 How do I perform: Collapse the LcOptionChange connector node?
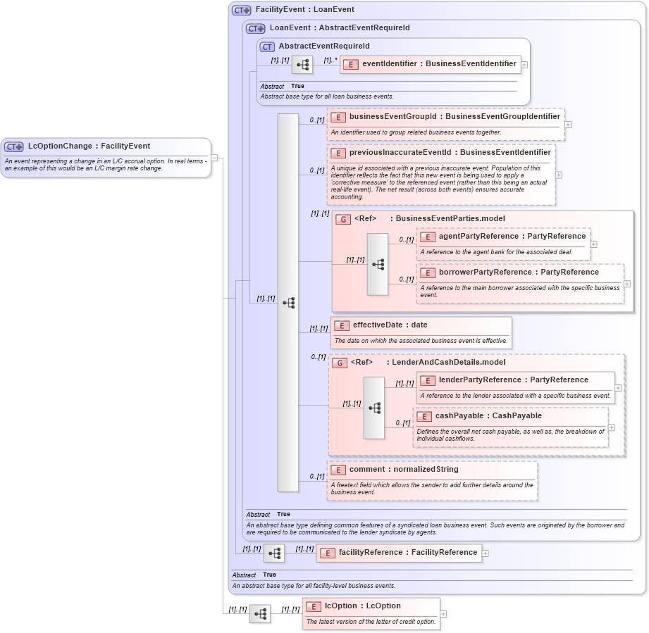(x=214, y=159)
